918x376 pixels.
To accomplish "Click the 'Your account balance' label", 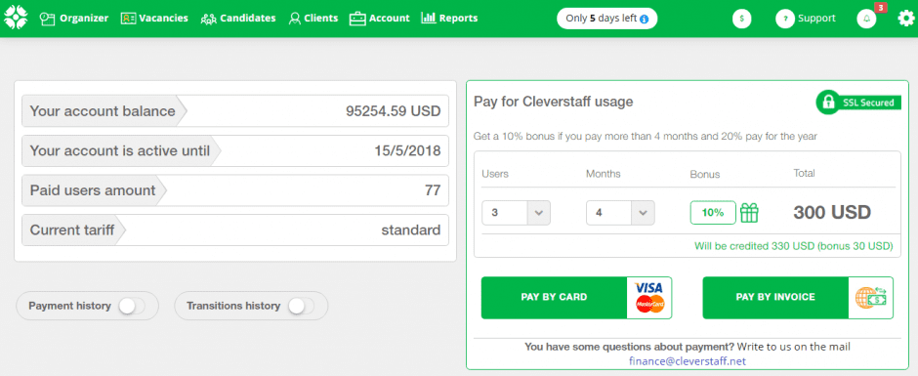I will tap(103, 111).
